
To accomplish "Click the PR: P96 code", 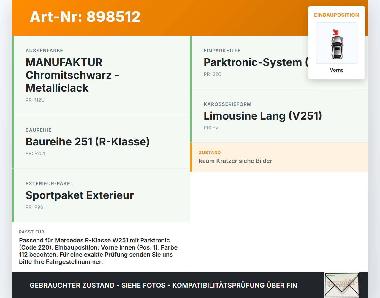I will point(34,207).
